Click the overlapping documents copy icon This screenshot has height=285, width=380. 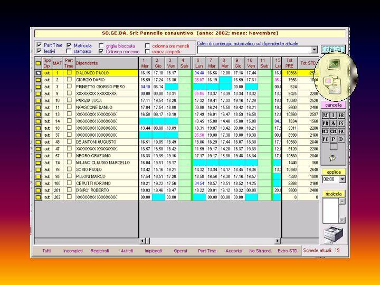click(334, 83)
